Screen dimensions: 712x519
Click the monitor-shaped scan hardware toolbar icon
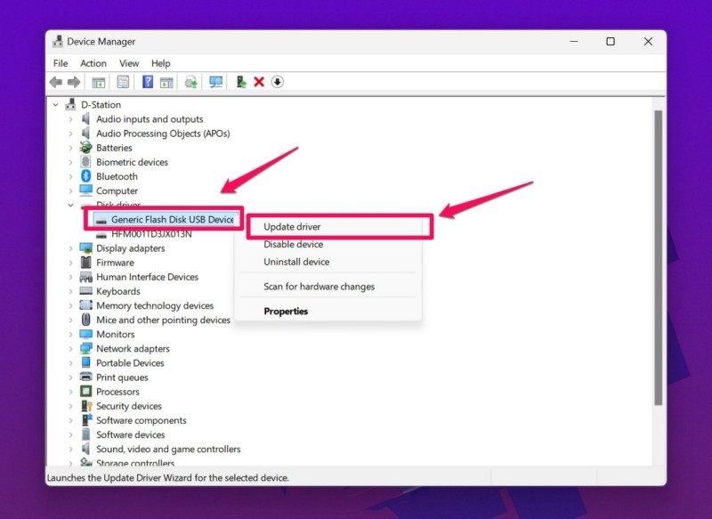pos(215,82)
